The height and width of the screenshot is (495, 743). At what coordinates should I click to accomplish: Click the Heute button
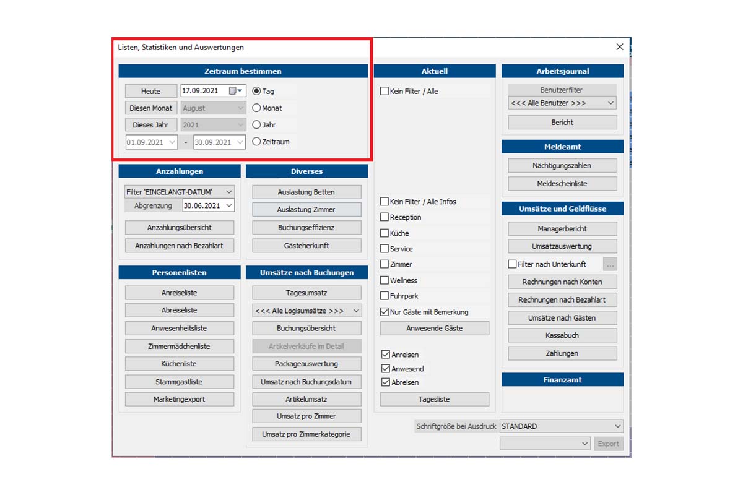[x=150, y=91]
